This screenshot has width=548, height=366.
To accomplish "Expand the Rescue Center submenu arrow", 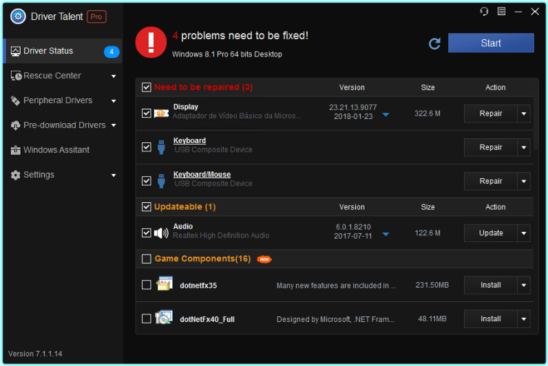I will tap(114, 76).
